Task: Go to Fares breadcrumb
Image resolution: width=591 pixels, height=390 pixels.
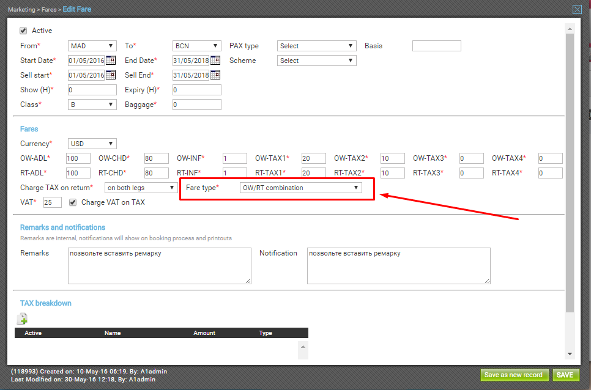Action: click(x=49, y=9)
